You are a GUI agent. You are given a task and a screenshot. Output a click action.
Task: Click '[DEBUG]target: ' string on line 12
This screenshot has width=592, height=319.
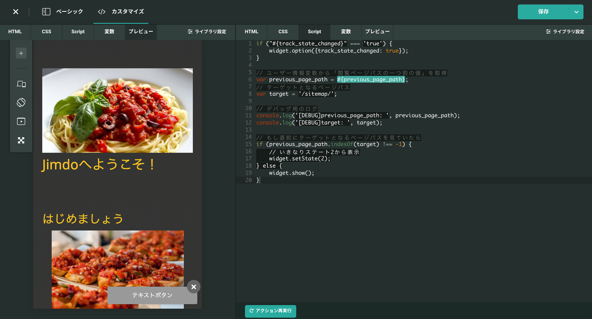pyautogui.click(x=323, y=123)
